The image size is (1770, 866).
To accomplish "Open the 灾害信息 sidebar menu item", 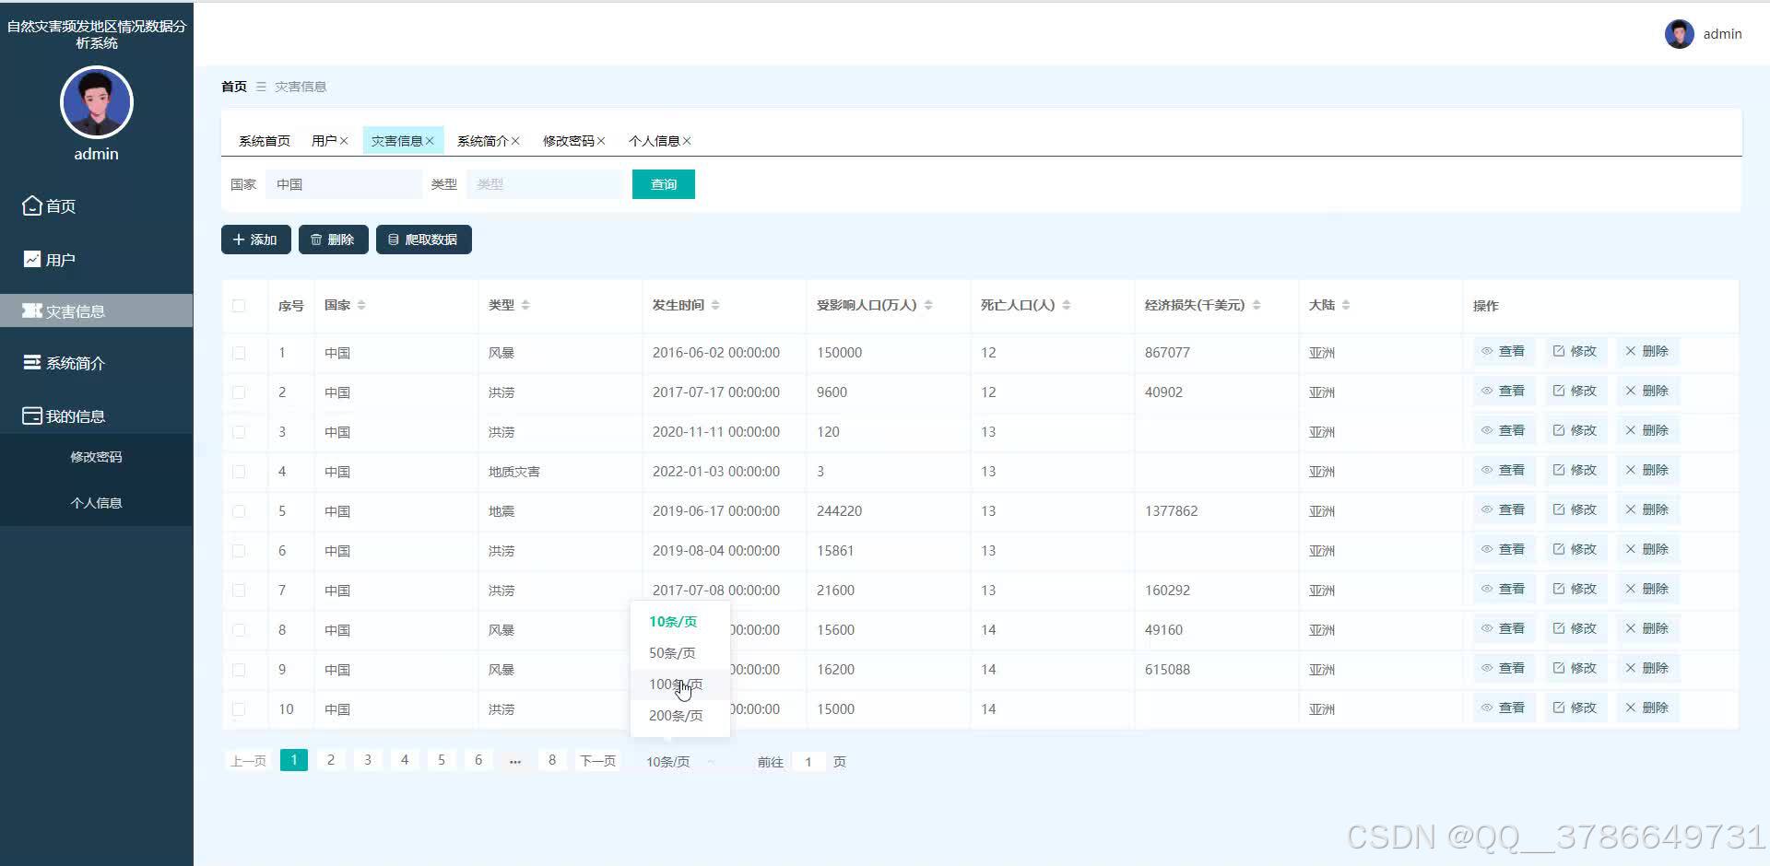I will tap(96, 311).
